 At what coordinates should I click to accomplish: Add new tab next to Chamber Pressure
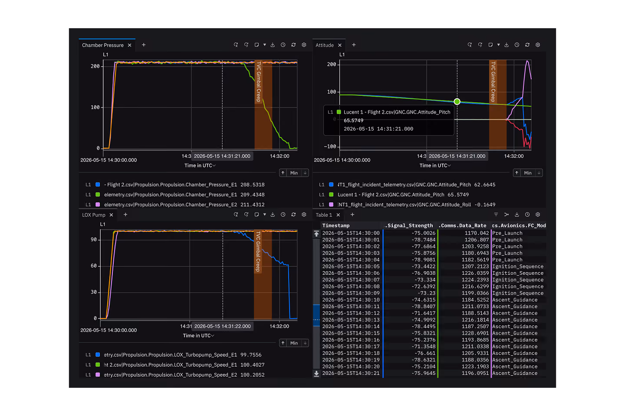144,45
